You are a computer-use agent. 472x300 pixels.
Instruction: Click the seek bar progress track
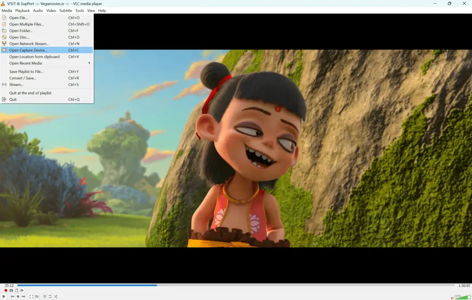(x=236, y=285)
